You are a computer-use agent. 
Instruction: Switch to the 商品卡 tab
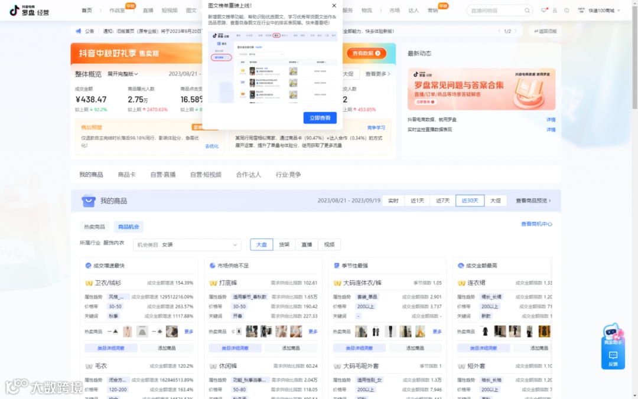[x=126, y=175]
